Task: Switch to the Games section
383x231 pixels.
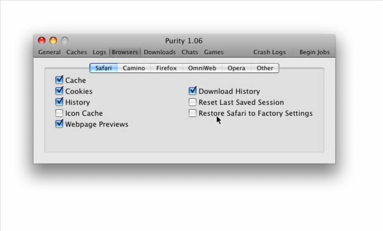Action: pyautogui.click(x=214, y=52)
